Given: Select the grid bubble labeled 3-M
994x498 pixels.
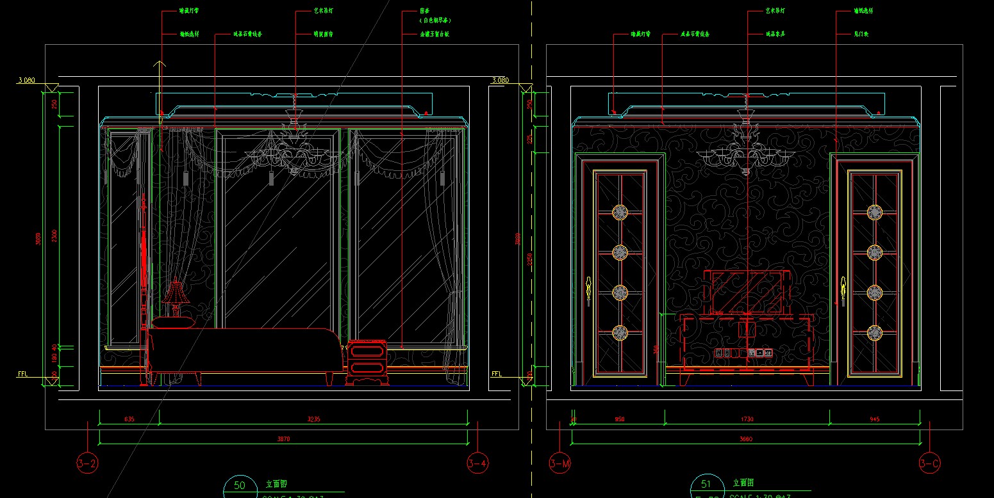Looking at the screenshot, I should 560,463.
